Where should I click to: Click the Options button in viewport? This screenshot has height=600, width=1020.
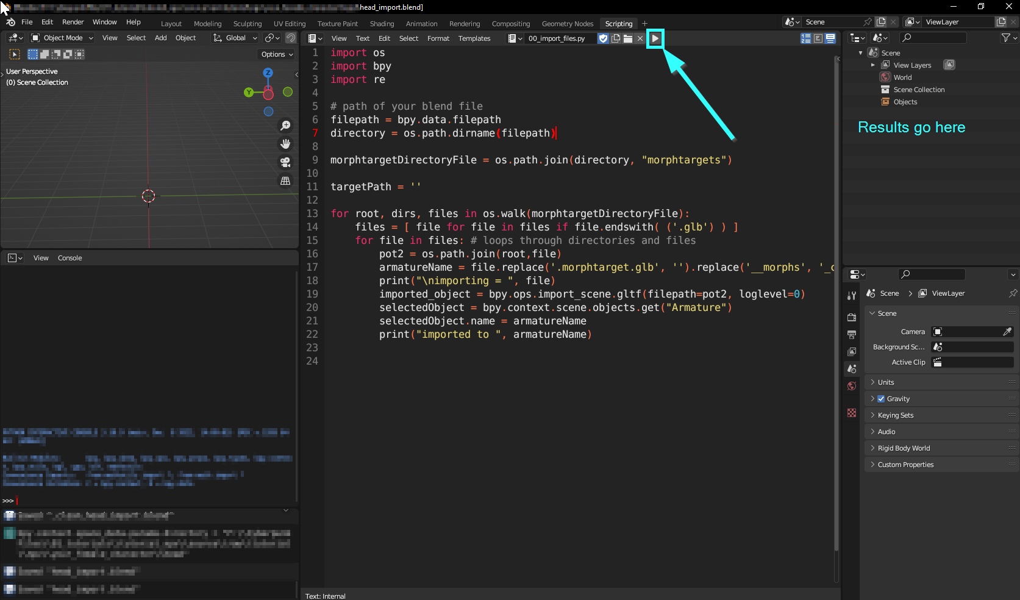[x=277, y=54]
